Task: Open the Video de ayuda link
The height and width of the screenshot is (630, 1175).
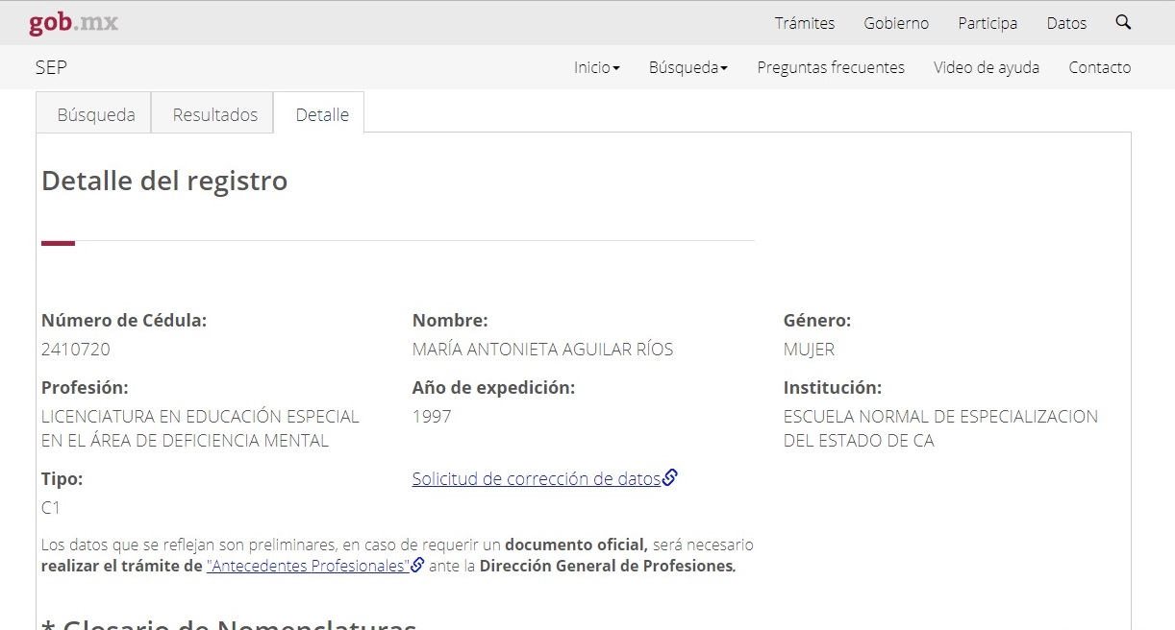Action: (x=987, y=67)
